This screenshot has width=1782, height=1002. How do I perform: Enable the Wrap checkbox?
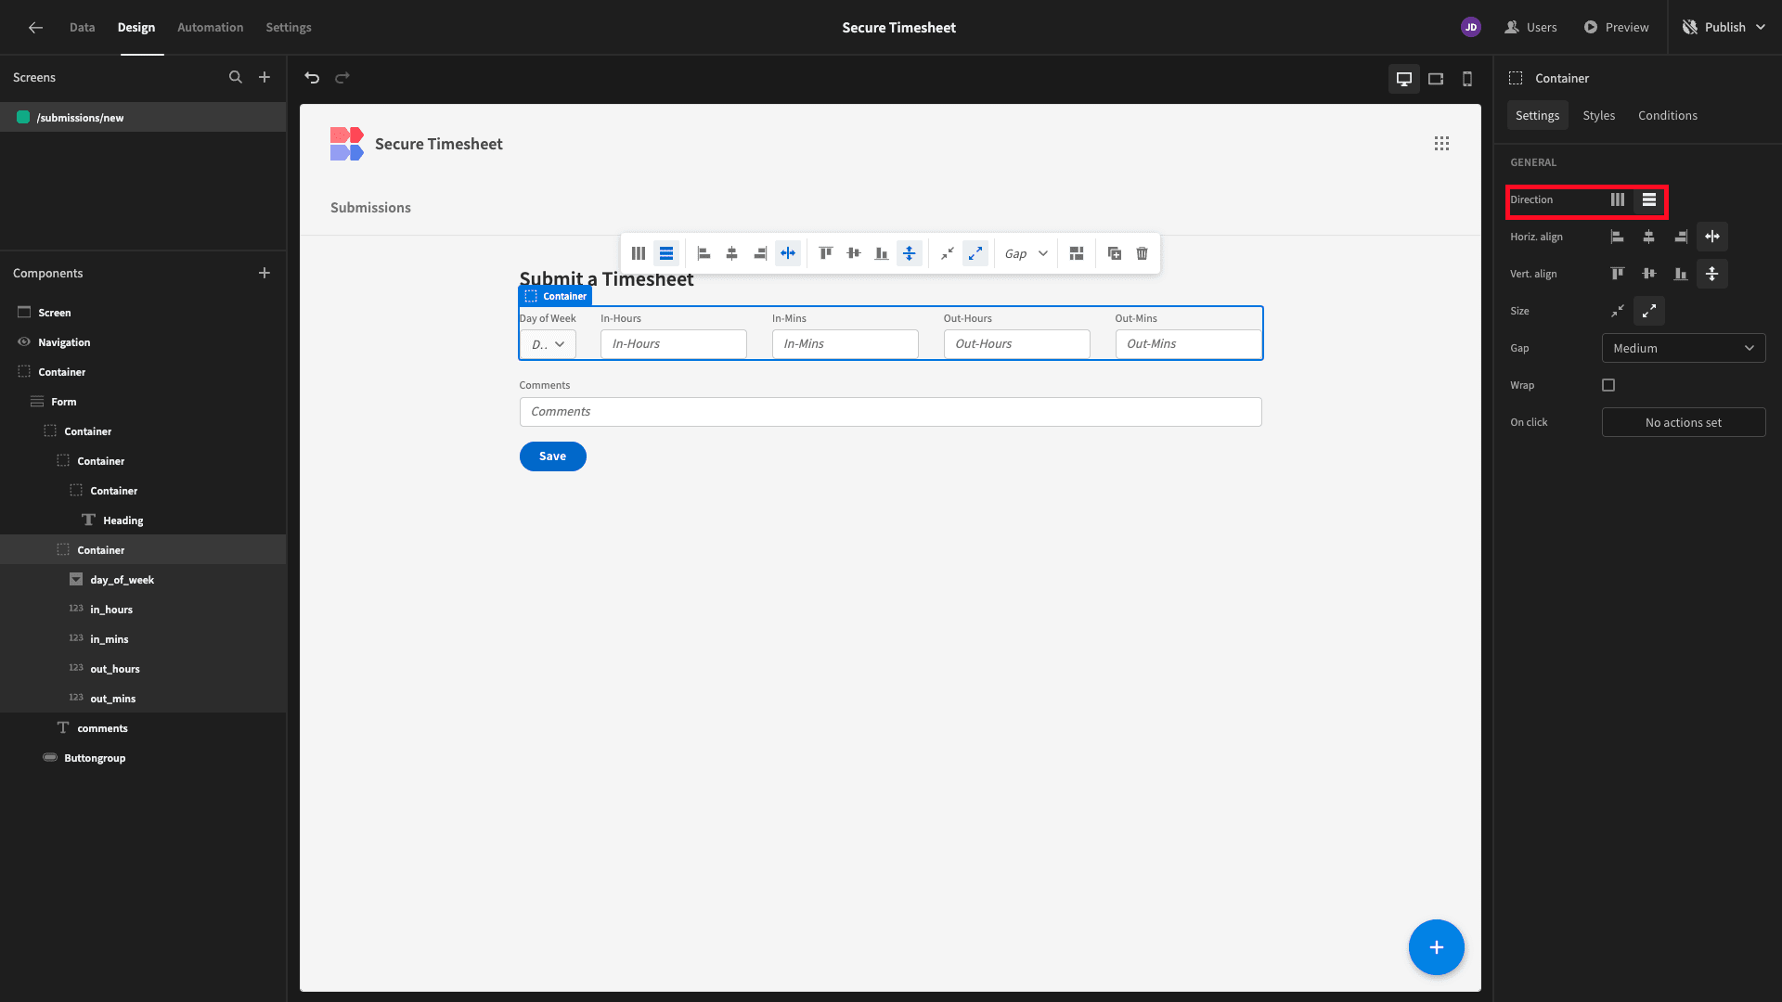[1608, 385]
